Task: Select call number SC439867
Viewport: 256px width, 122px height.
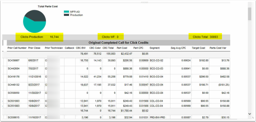Action: tap(14, 60)
